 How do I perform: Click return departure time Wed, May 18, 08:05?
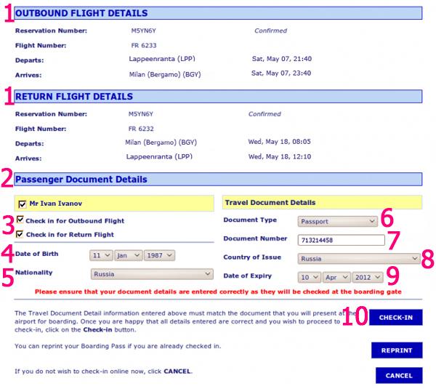(279, 142)
